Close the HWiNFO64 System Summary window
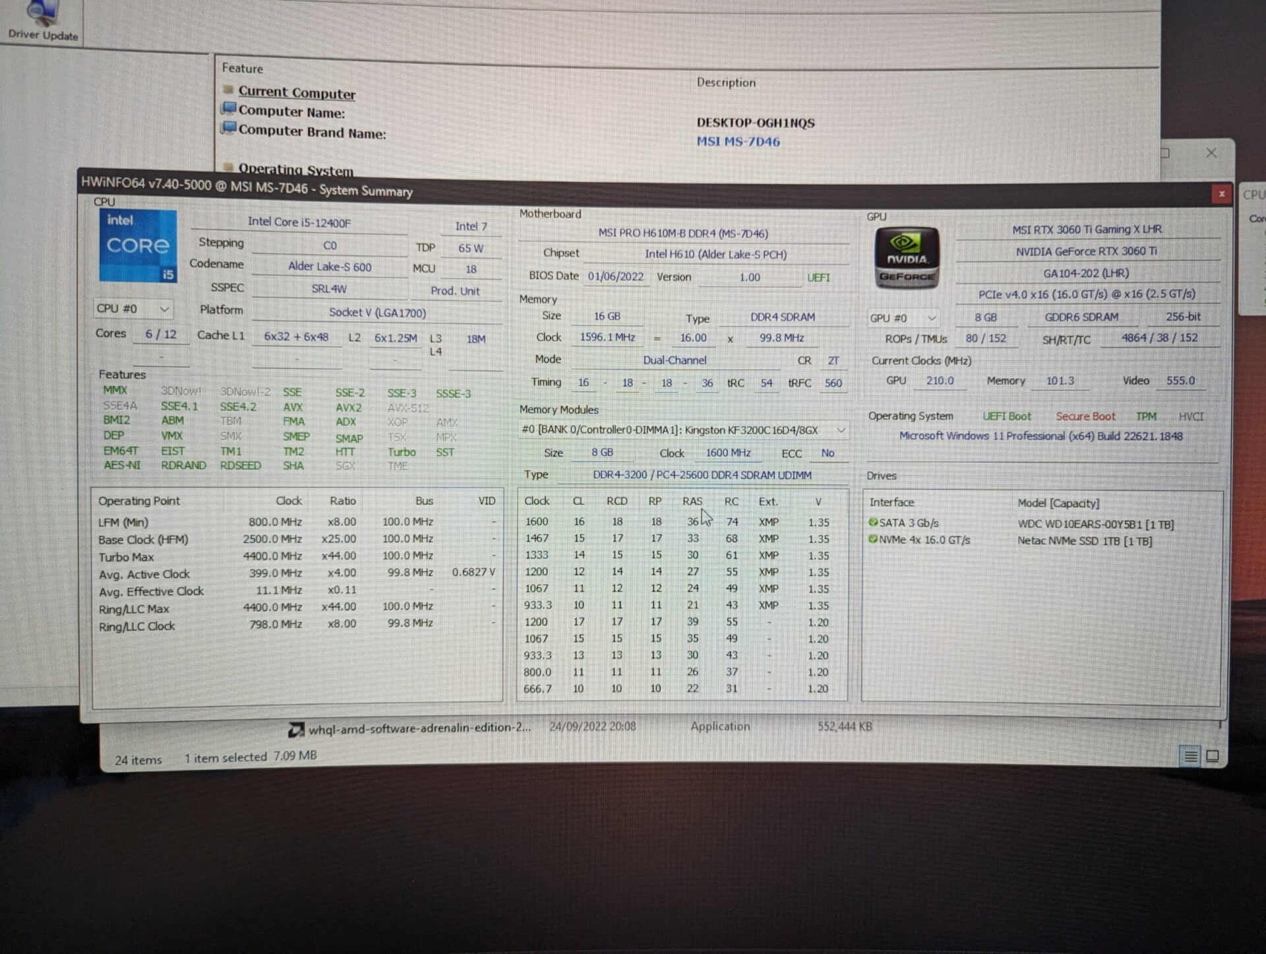 point(1221,193)
